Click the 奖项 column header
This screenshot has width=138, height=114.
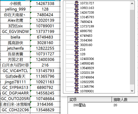(x=90, y=100)
